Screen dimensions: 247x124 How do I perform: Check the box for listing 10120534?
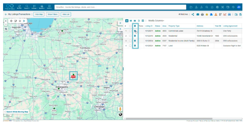tap(130, 41)
